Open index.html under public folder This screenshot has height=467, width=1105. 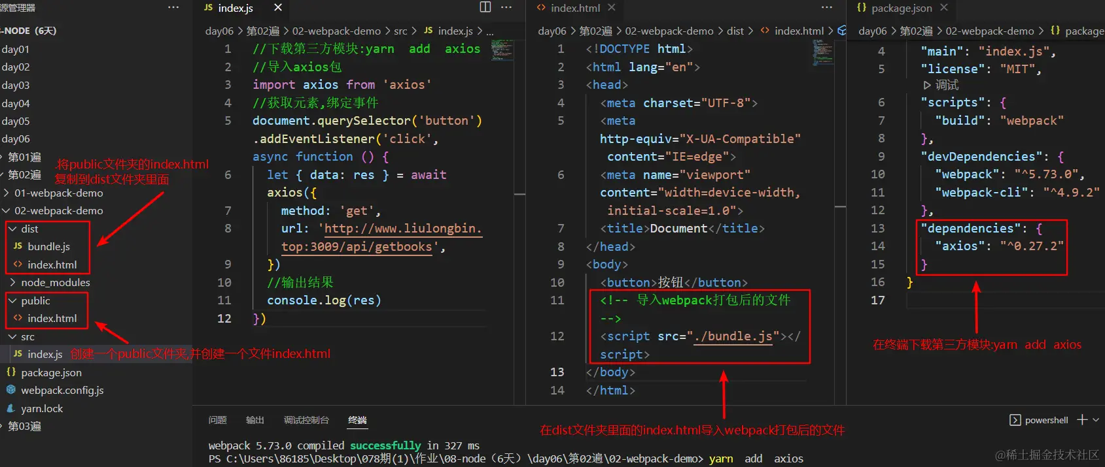click(x=52, y=318)
